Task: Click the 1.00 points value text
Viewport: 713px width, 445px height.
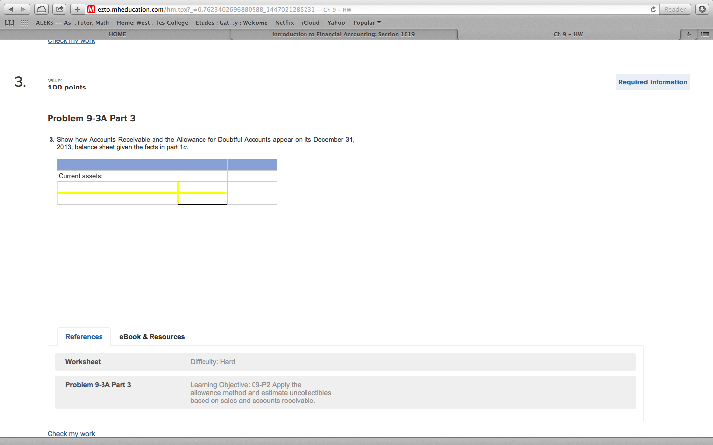Action: click(67, 87)
